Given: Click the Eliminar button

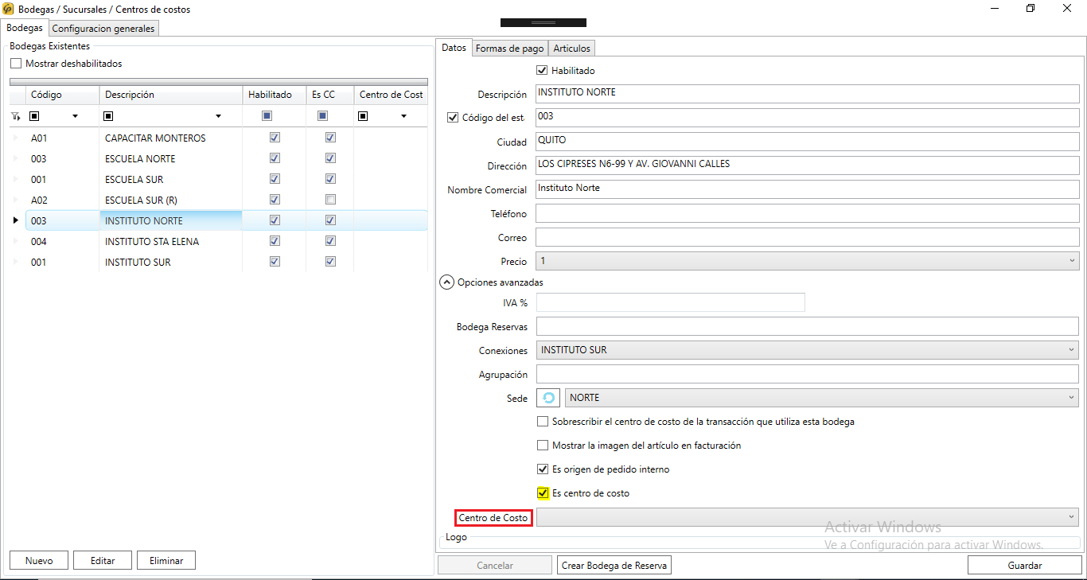Looking at the screenshot, I should pyautogui.click(x=166, y=560).
